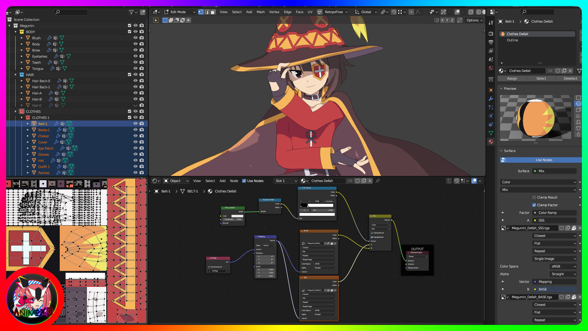The image size is (588, 331).
Task: Open RetopoFlow dropdown menu
Action: point(333,12)
